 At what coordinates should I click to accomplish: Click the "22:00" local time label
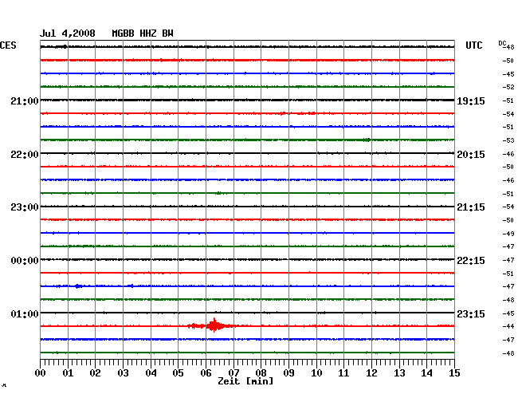click(25, 155)
